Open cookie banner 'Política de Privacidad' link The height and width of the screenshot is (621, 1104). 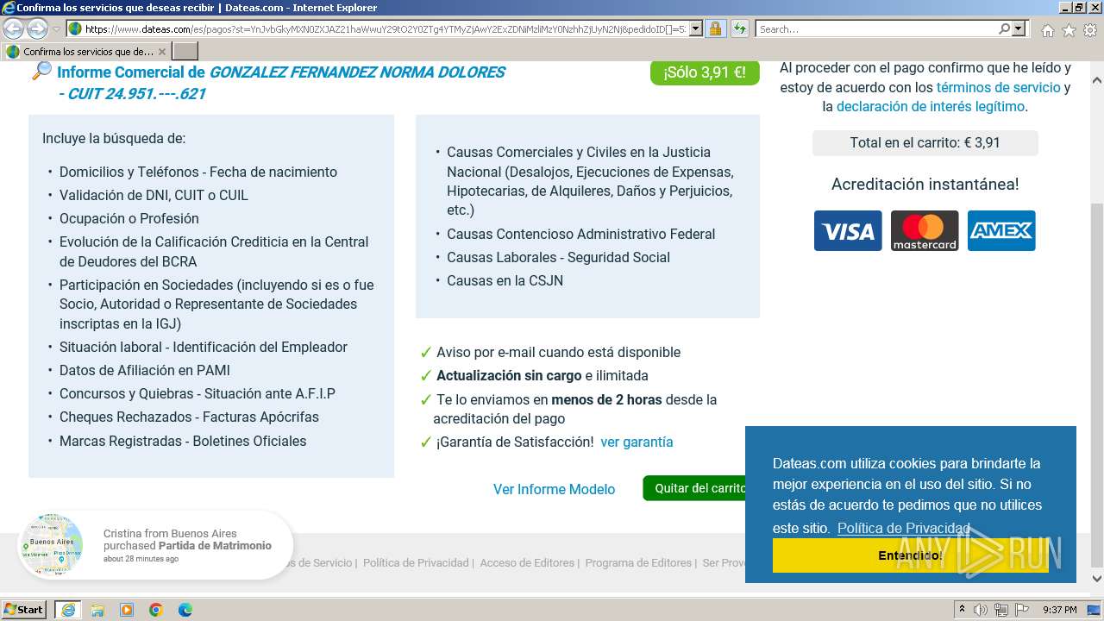[904, 528]
